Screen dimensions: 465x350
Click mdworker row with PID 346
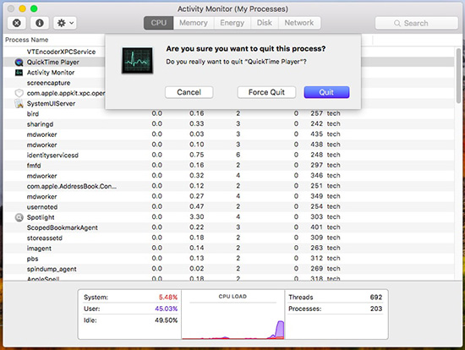point(228,176)
